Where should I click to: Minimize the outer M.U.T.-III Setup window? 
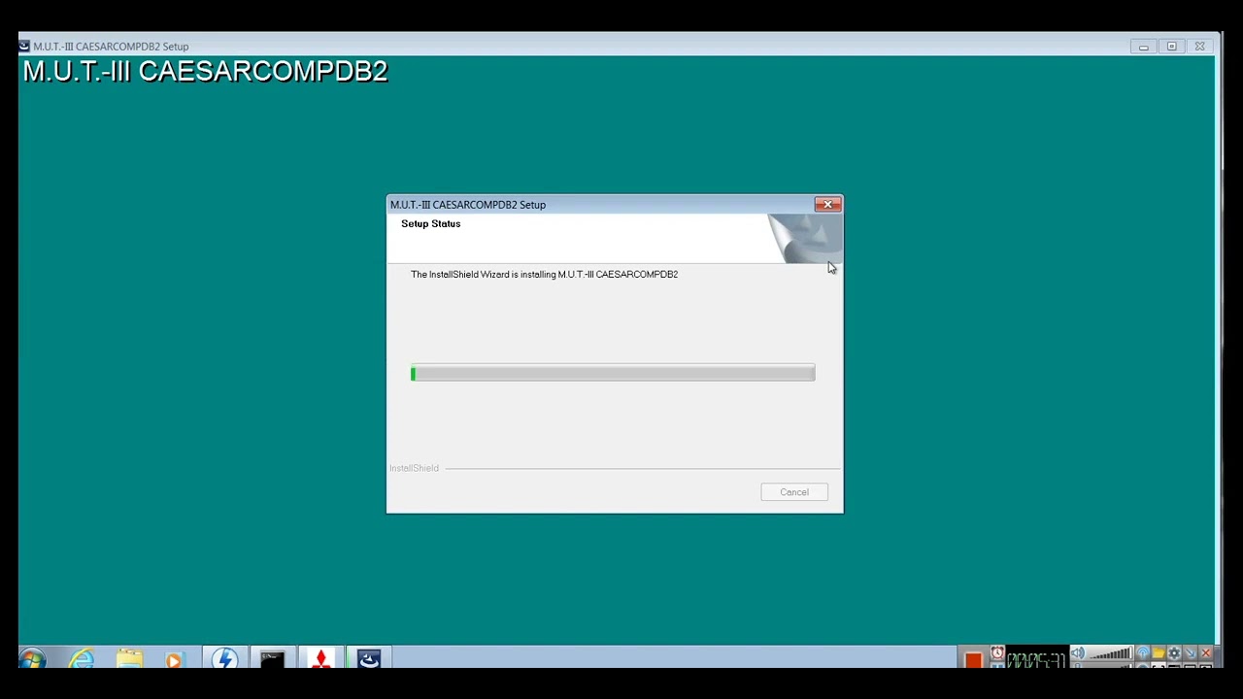coord(1143,47)
